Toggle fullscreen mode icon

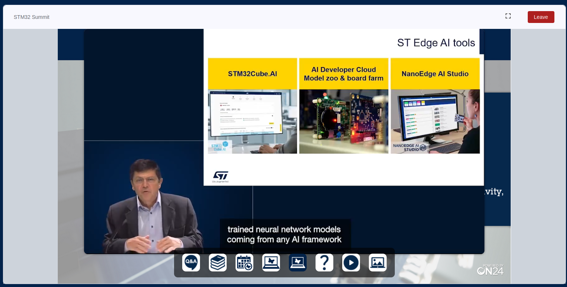(508, 16)
